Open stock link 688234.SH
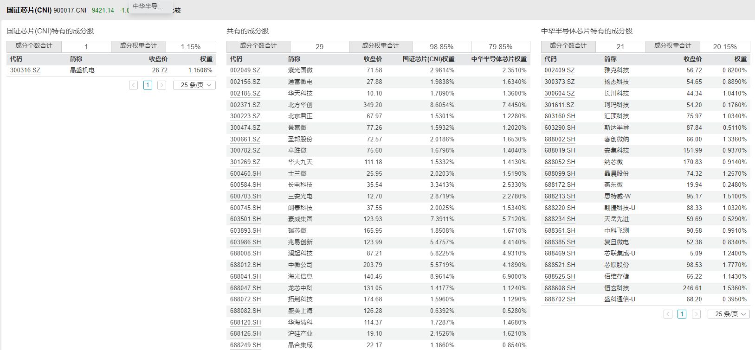This screenshot has width=755, height=350. coord(560,219)
